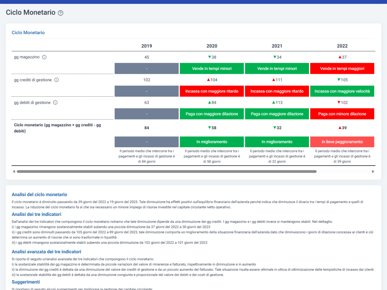Image resolution: width=387 pixels, height=290 pixels.
Task: Show info icon for gg debiti di gestione
Action: [x=55, y=102]
